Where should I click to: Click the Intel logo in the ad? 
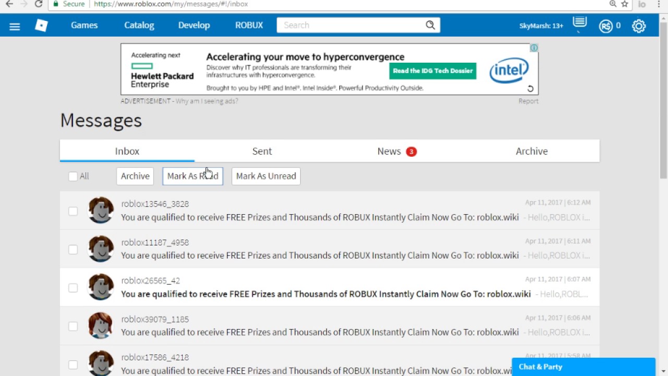pyautogui.click(x=509, y=70)
